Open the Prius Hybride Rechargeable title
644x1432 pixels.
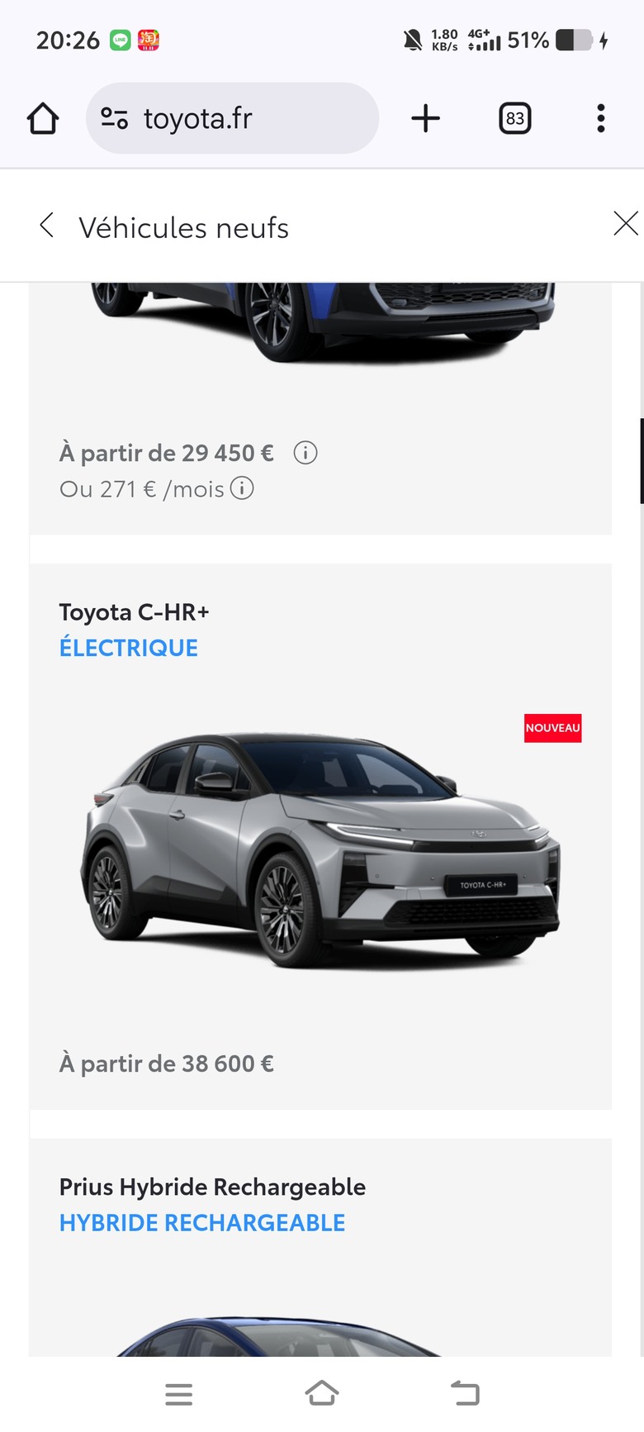(212, 1187)
